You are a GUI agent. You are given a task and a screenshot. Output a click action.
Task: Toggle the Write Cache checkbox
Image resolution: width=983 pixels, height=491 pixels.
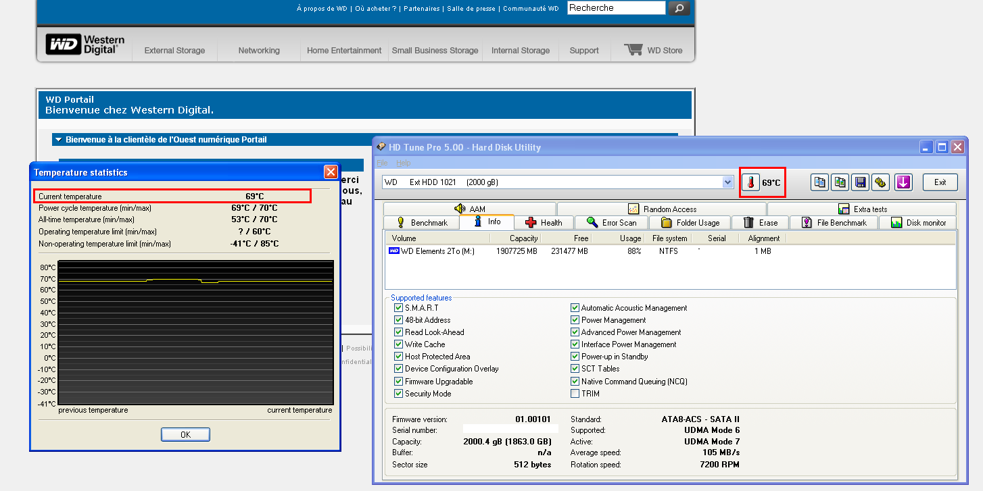pyautogui.click(x=398, y=344)
